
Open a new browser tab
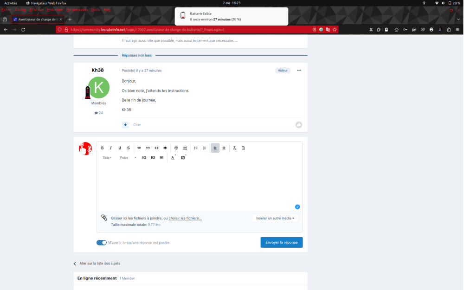70,19
